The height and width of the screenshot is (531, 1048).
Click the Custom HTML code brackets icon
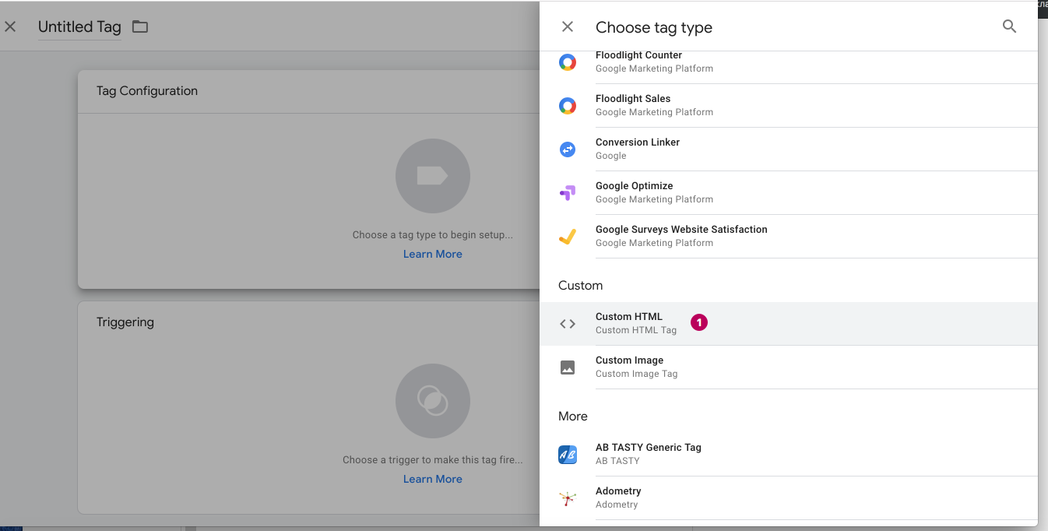568,324
